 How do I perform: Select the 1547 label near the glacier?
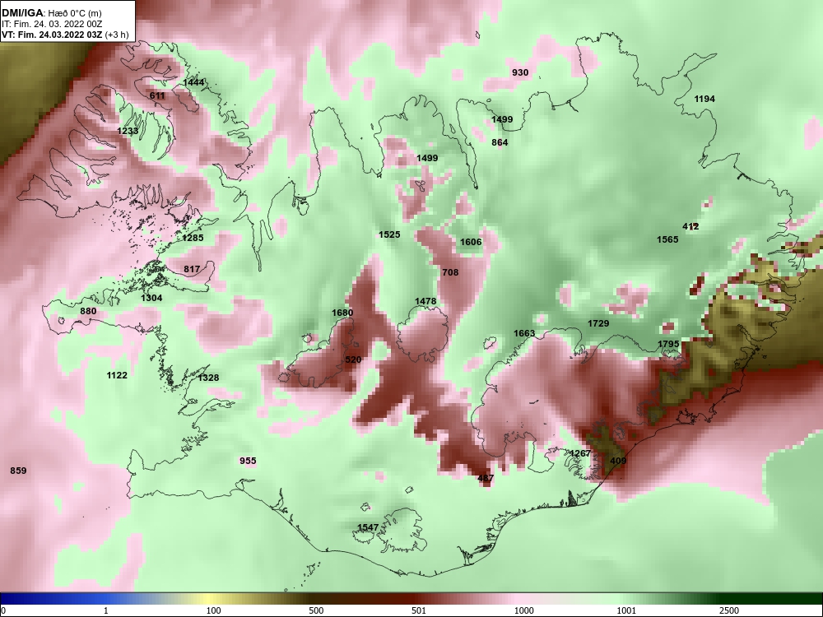click(368, 527)
